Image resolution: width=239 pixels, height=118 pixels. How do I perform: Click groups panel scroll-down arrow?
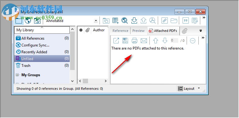[x=73, y=81]
